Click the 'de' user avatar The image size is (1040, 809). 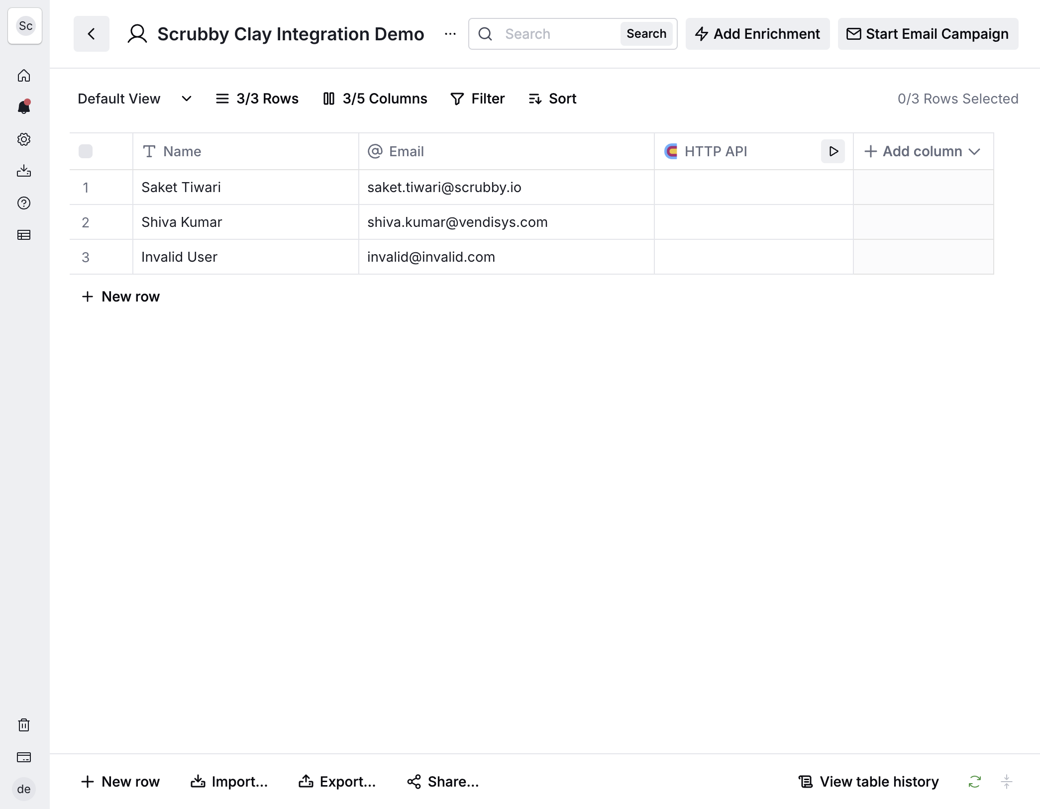tap(24, 789)
